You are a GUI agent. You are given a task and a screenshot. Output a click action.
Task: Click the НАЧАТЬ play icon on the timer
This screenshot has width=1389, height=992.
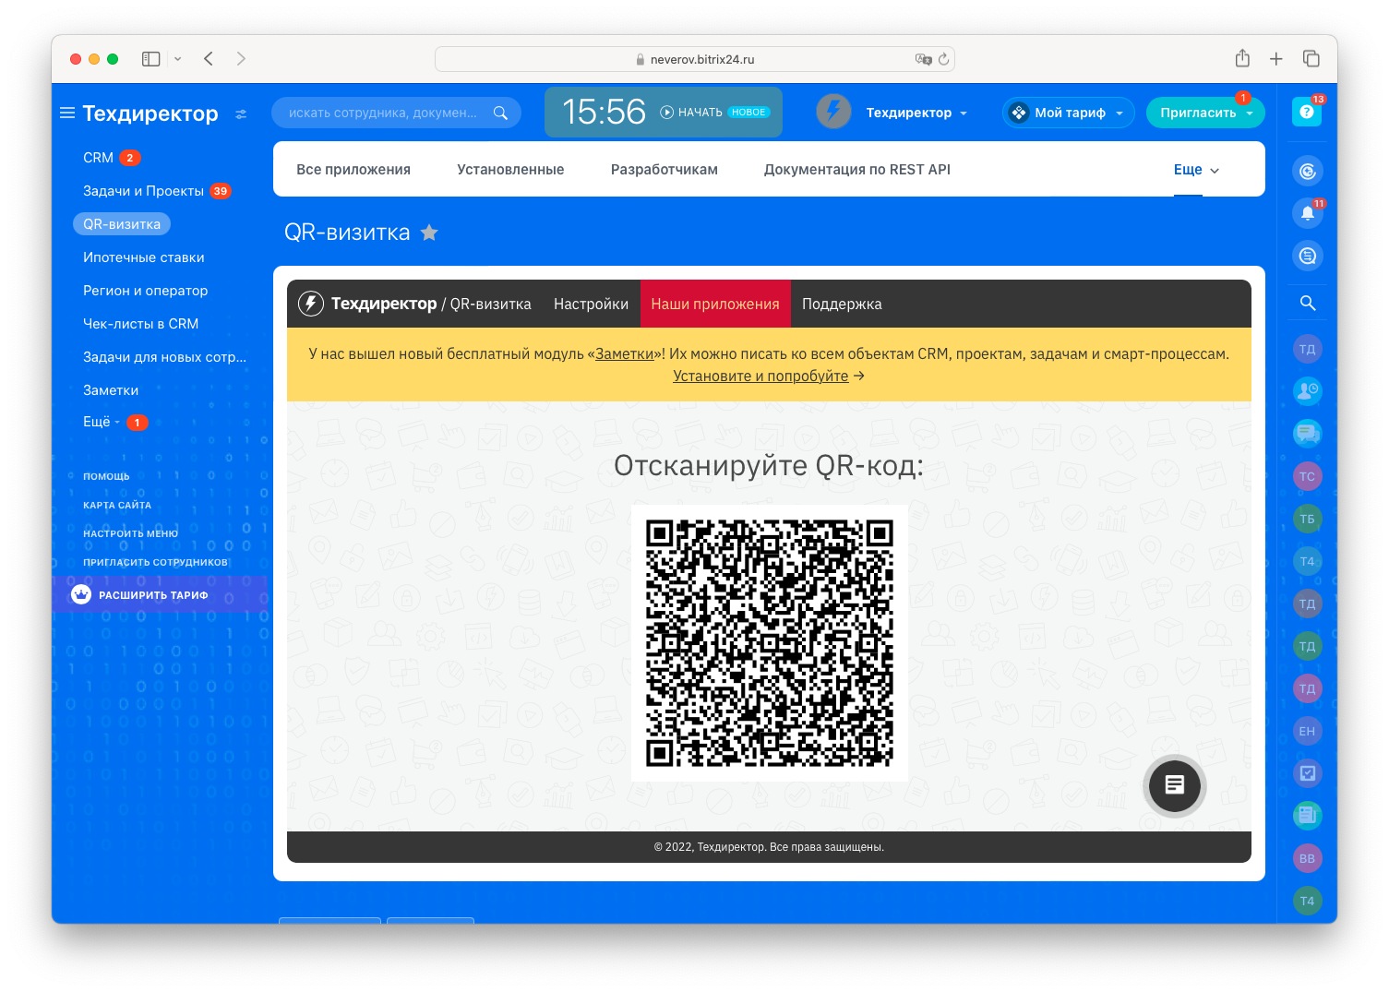[x=667, y=112]
